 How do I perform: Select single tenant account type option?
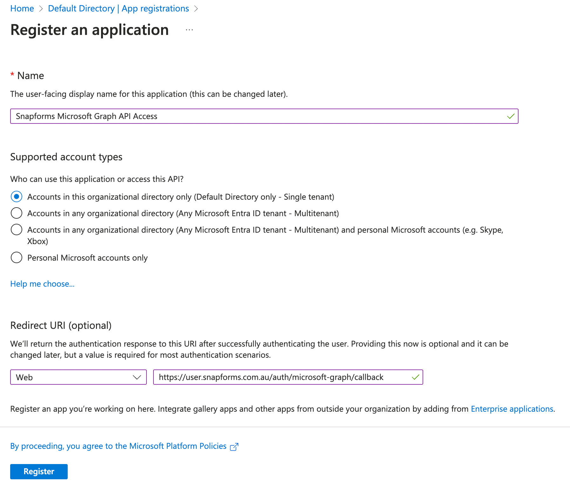click(16, 197)
